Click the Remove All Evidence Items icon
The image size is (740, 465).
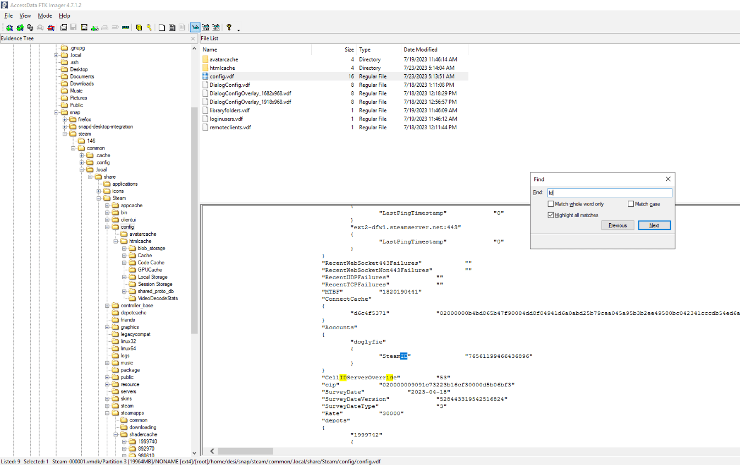(x=51, y=27)
